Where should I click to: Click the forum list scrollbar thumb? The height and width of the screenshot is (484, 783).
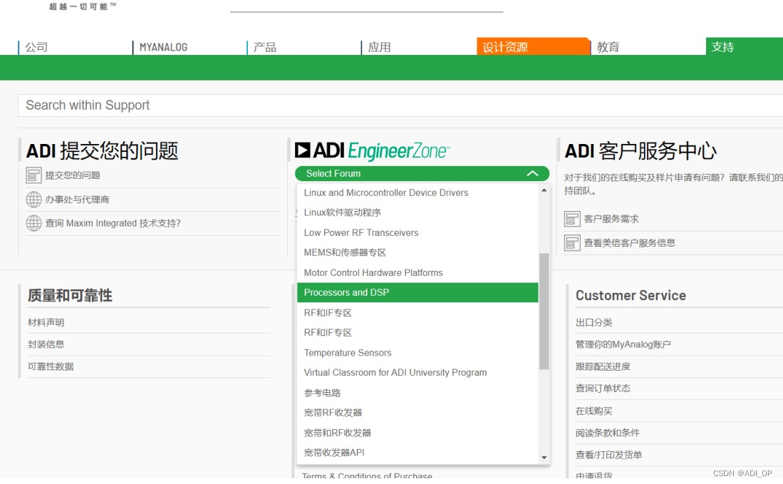click(x=544, y=311)
